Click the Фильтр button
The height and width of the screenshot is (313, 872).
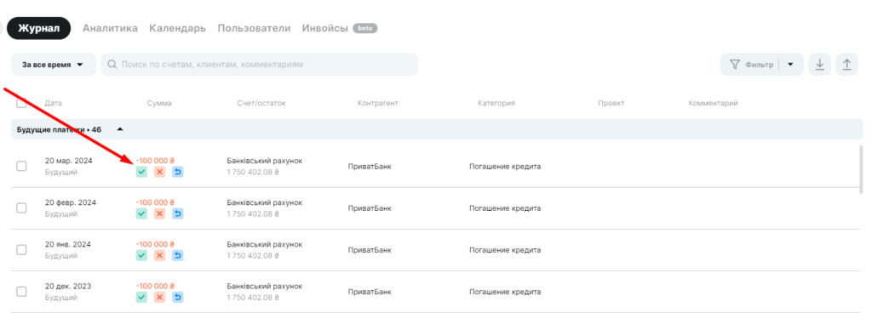point(751,65)
